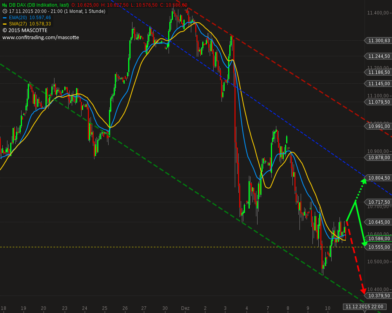Click the 10.555,00 price level tag
The height and width of the screenshot is (313, 392).
[x=378, y=247]
